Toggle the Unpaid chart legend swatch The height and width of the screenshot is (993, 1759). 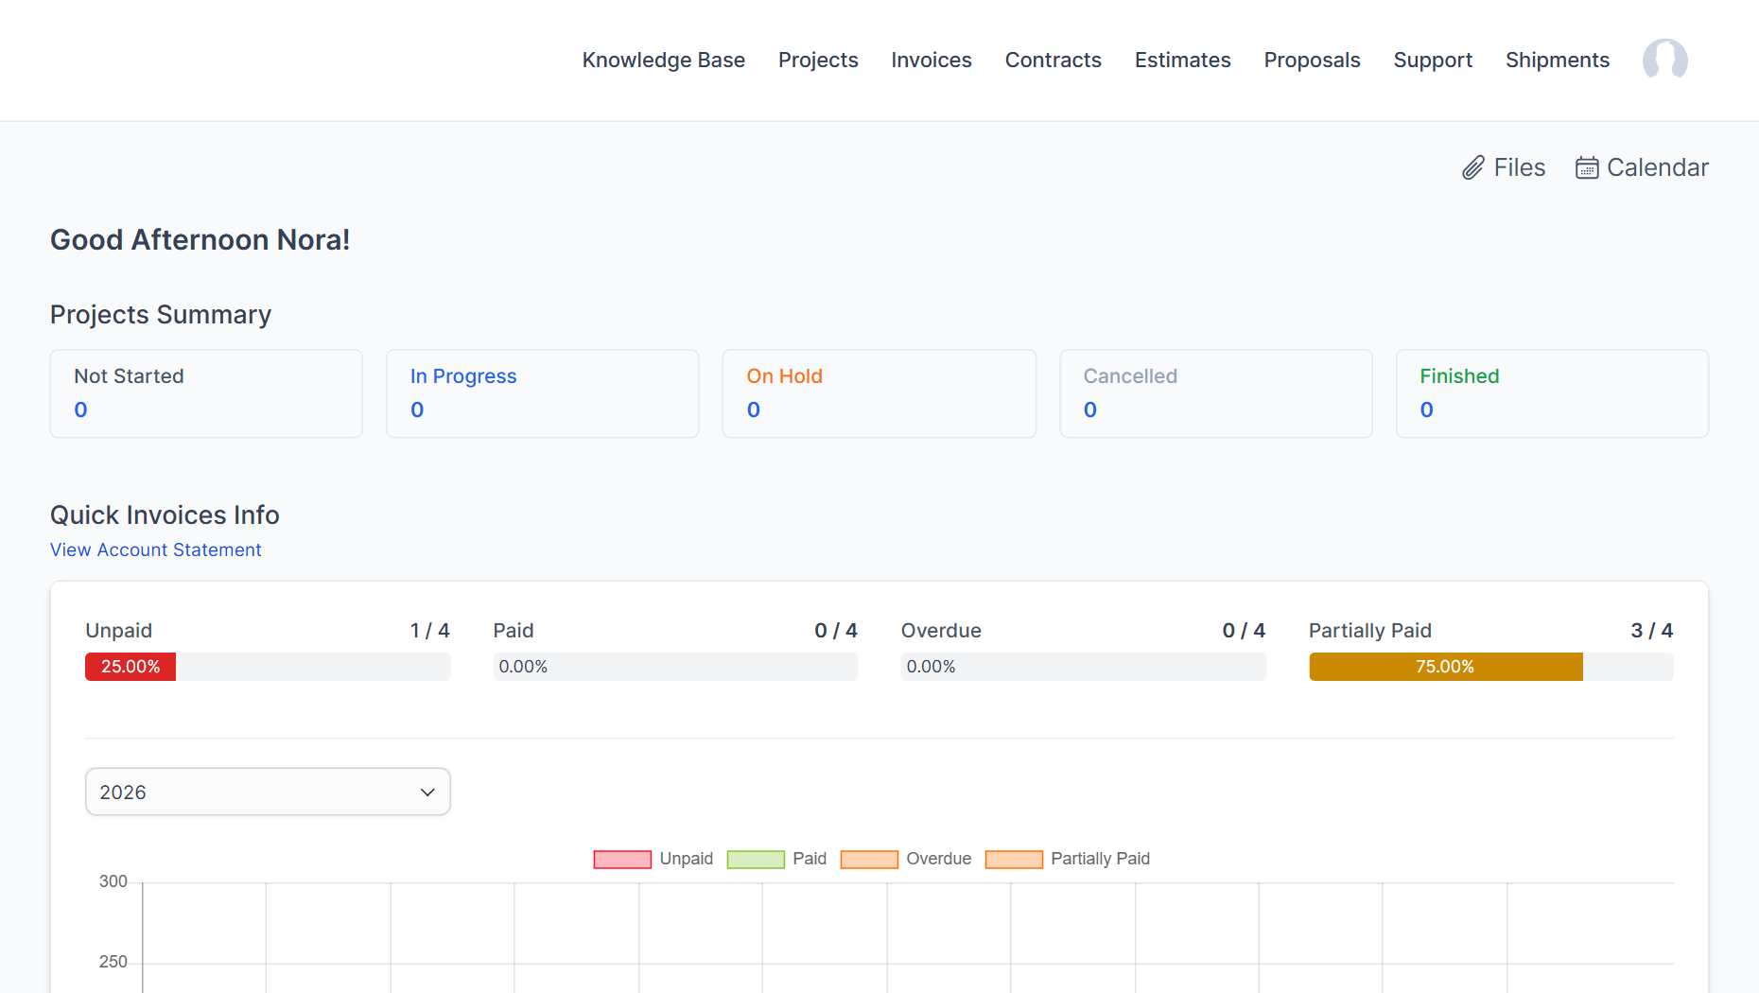(x=622, y=859)
